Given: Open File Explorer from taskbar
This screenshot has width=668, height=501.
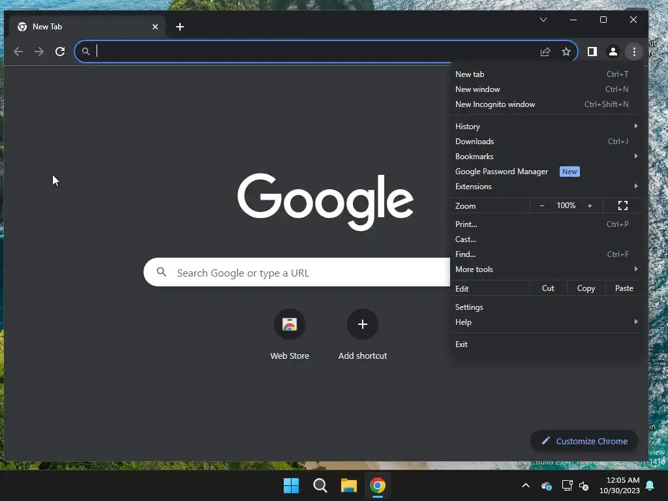Looking at the screenshot, I should pos(349,485).
